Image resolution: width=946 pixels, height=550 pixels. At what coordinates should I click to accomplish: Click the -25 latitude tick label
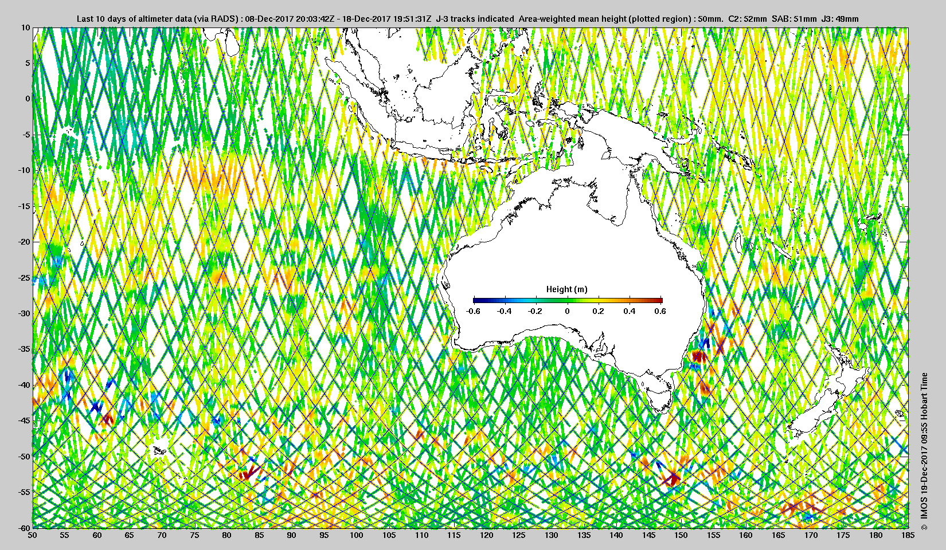[24, 278]
